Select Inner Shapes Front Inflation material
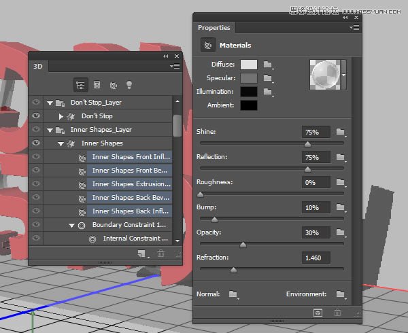 click(x=129, y=157)
